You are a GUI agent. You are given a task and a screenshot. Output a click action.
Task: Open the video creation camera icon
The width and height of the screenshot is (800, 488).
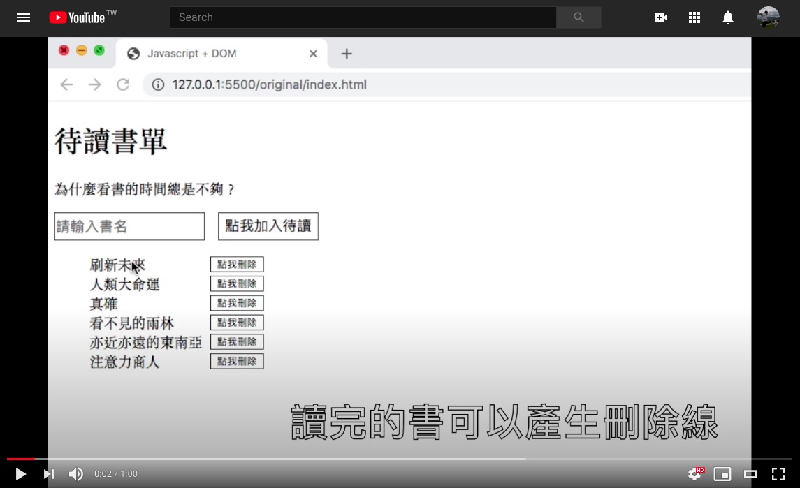click(x=660, y=17)
